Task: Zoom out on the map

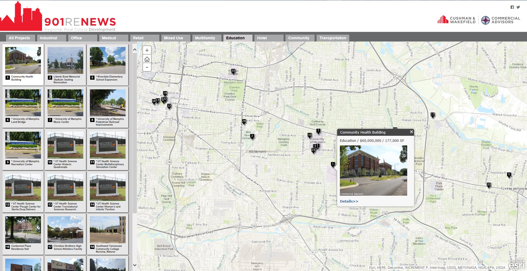Action: tap(147, 67)
